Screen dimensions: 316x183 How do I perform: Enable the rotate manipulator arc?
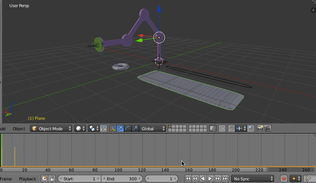(128, 128)
